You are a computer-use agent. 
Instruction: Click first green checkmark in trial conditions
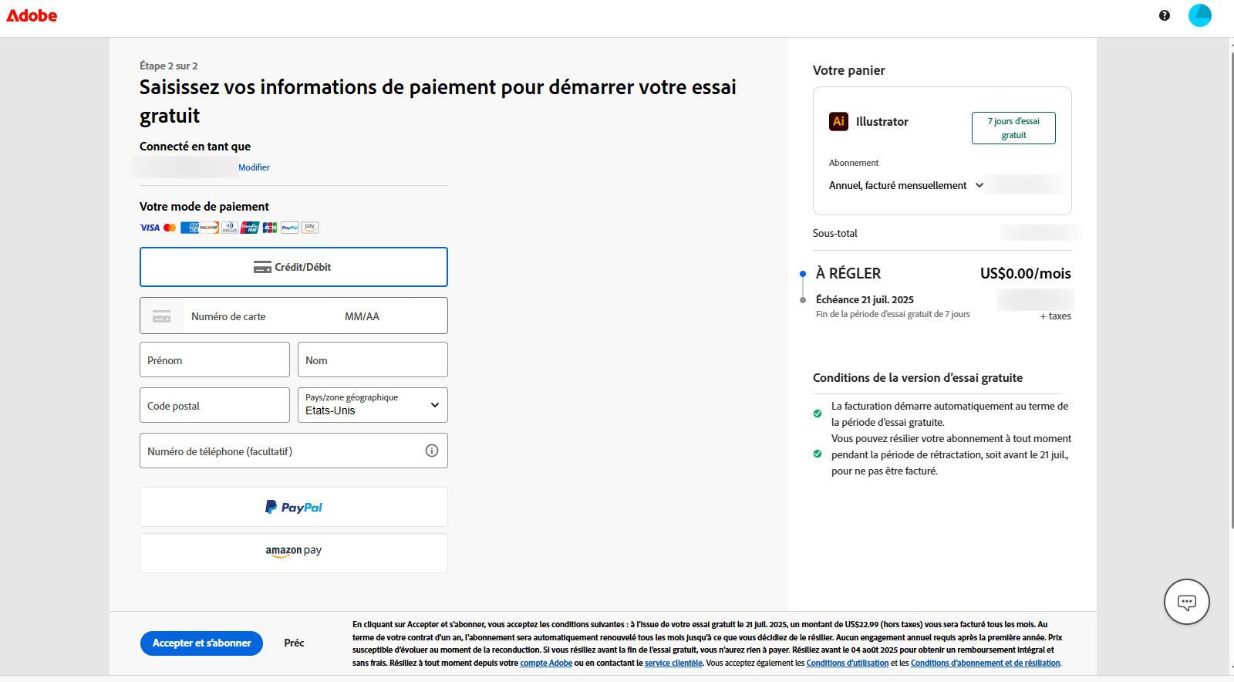tap(818, 414)
